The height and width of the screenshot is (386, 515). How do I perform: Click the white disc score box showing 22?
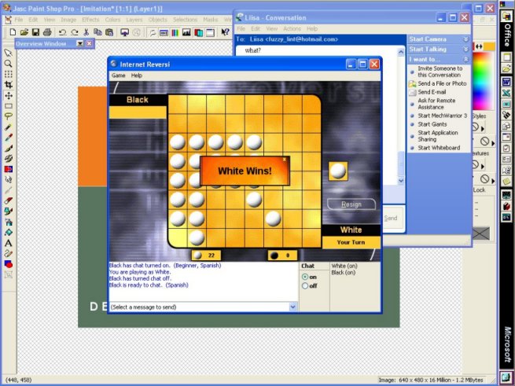point(206,255)
